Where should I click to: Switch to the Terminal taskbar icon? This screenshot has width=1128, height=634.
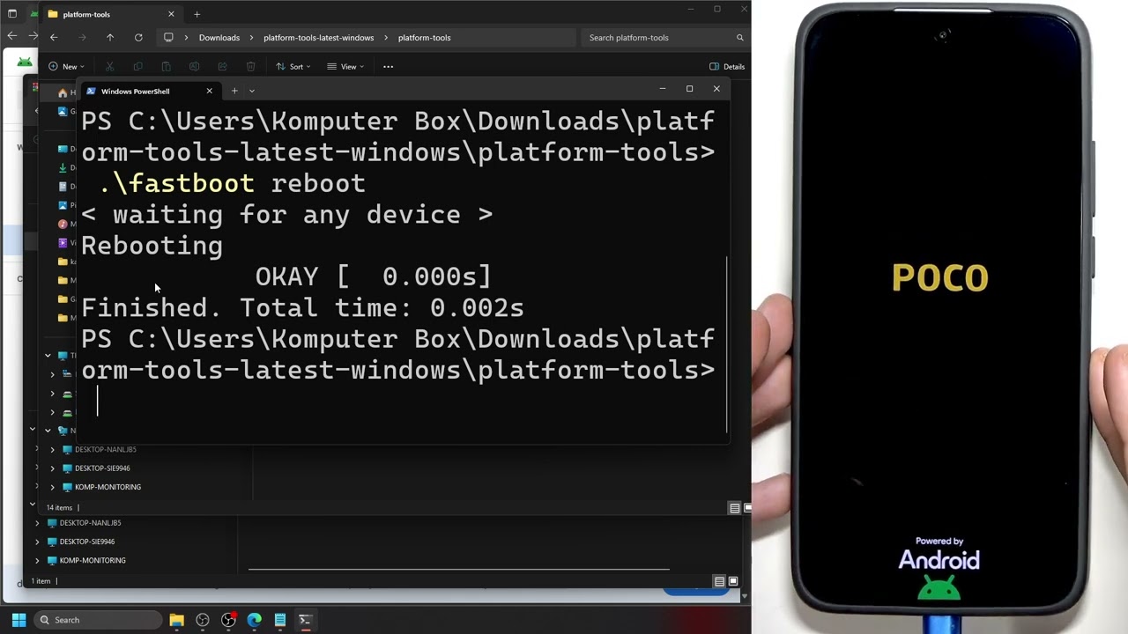click(x=305, y=620)
